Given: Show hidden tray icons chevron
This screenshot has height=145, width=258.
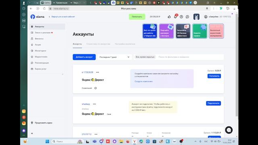Looking at the screenshot, I should (195, 141).
